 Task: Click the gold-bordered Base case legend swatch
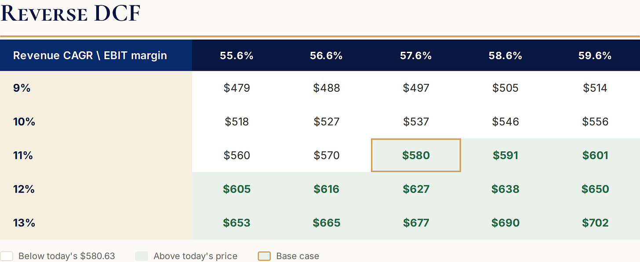264,256
